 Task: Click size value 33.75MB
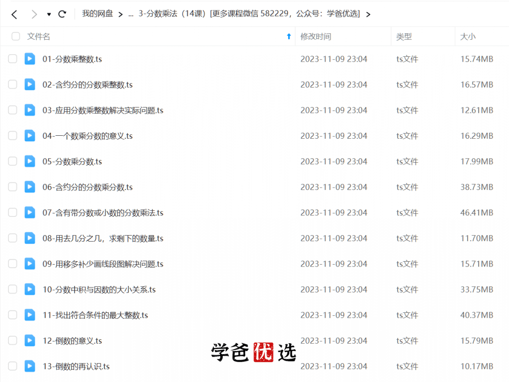point(477,289)
